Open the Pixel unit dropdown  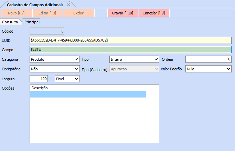[67, 79]
